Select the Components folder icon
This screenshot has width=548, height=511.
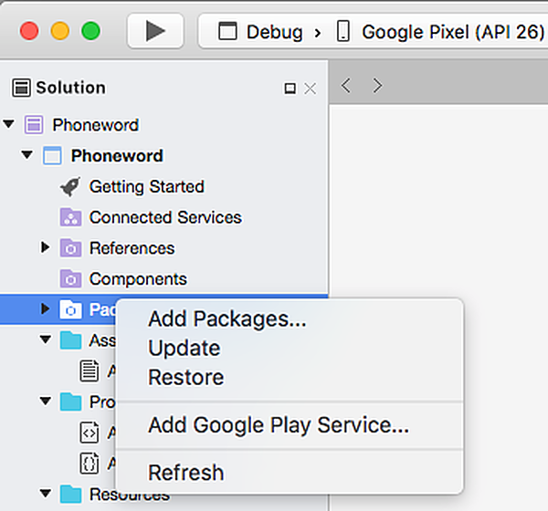click(x=70, y=278)
